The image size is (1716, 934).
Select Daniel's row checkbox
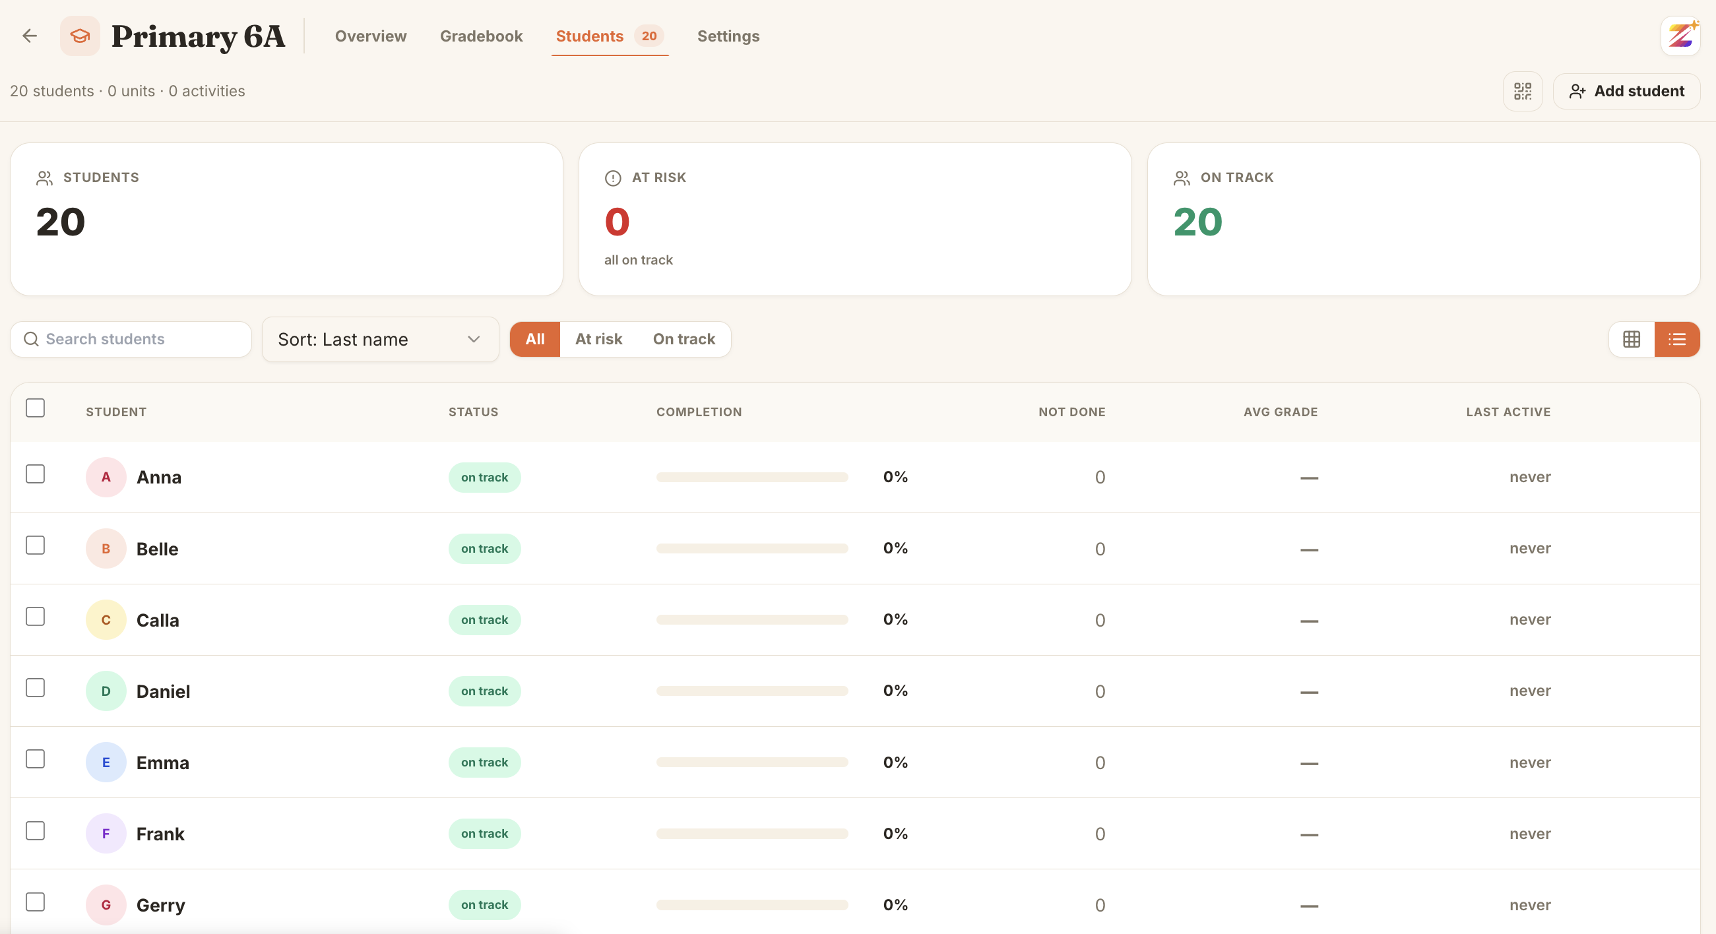[36, 687]
